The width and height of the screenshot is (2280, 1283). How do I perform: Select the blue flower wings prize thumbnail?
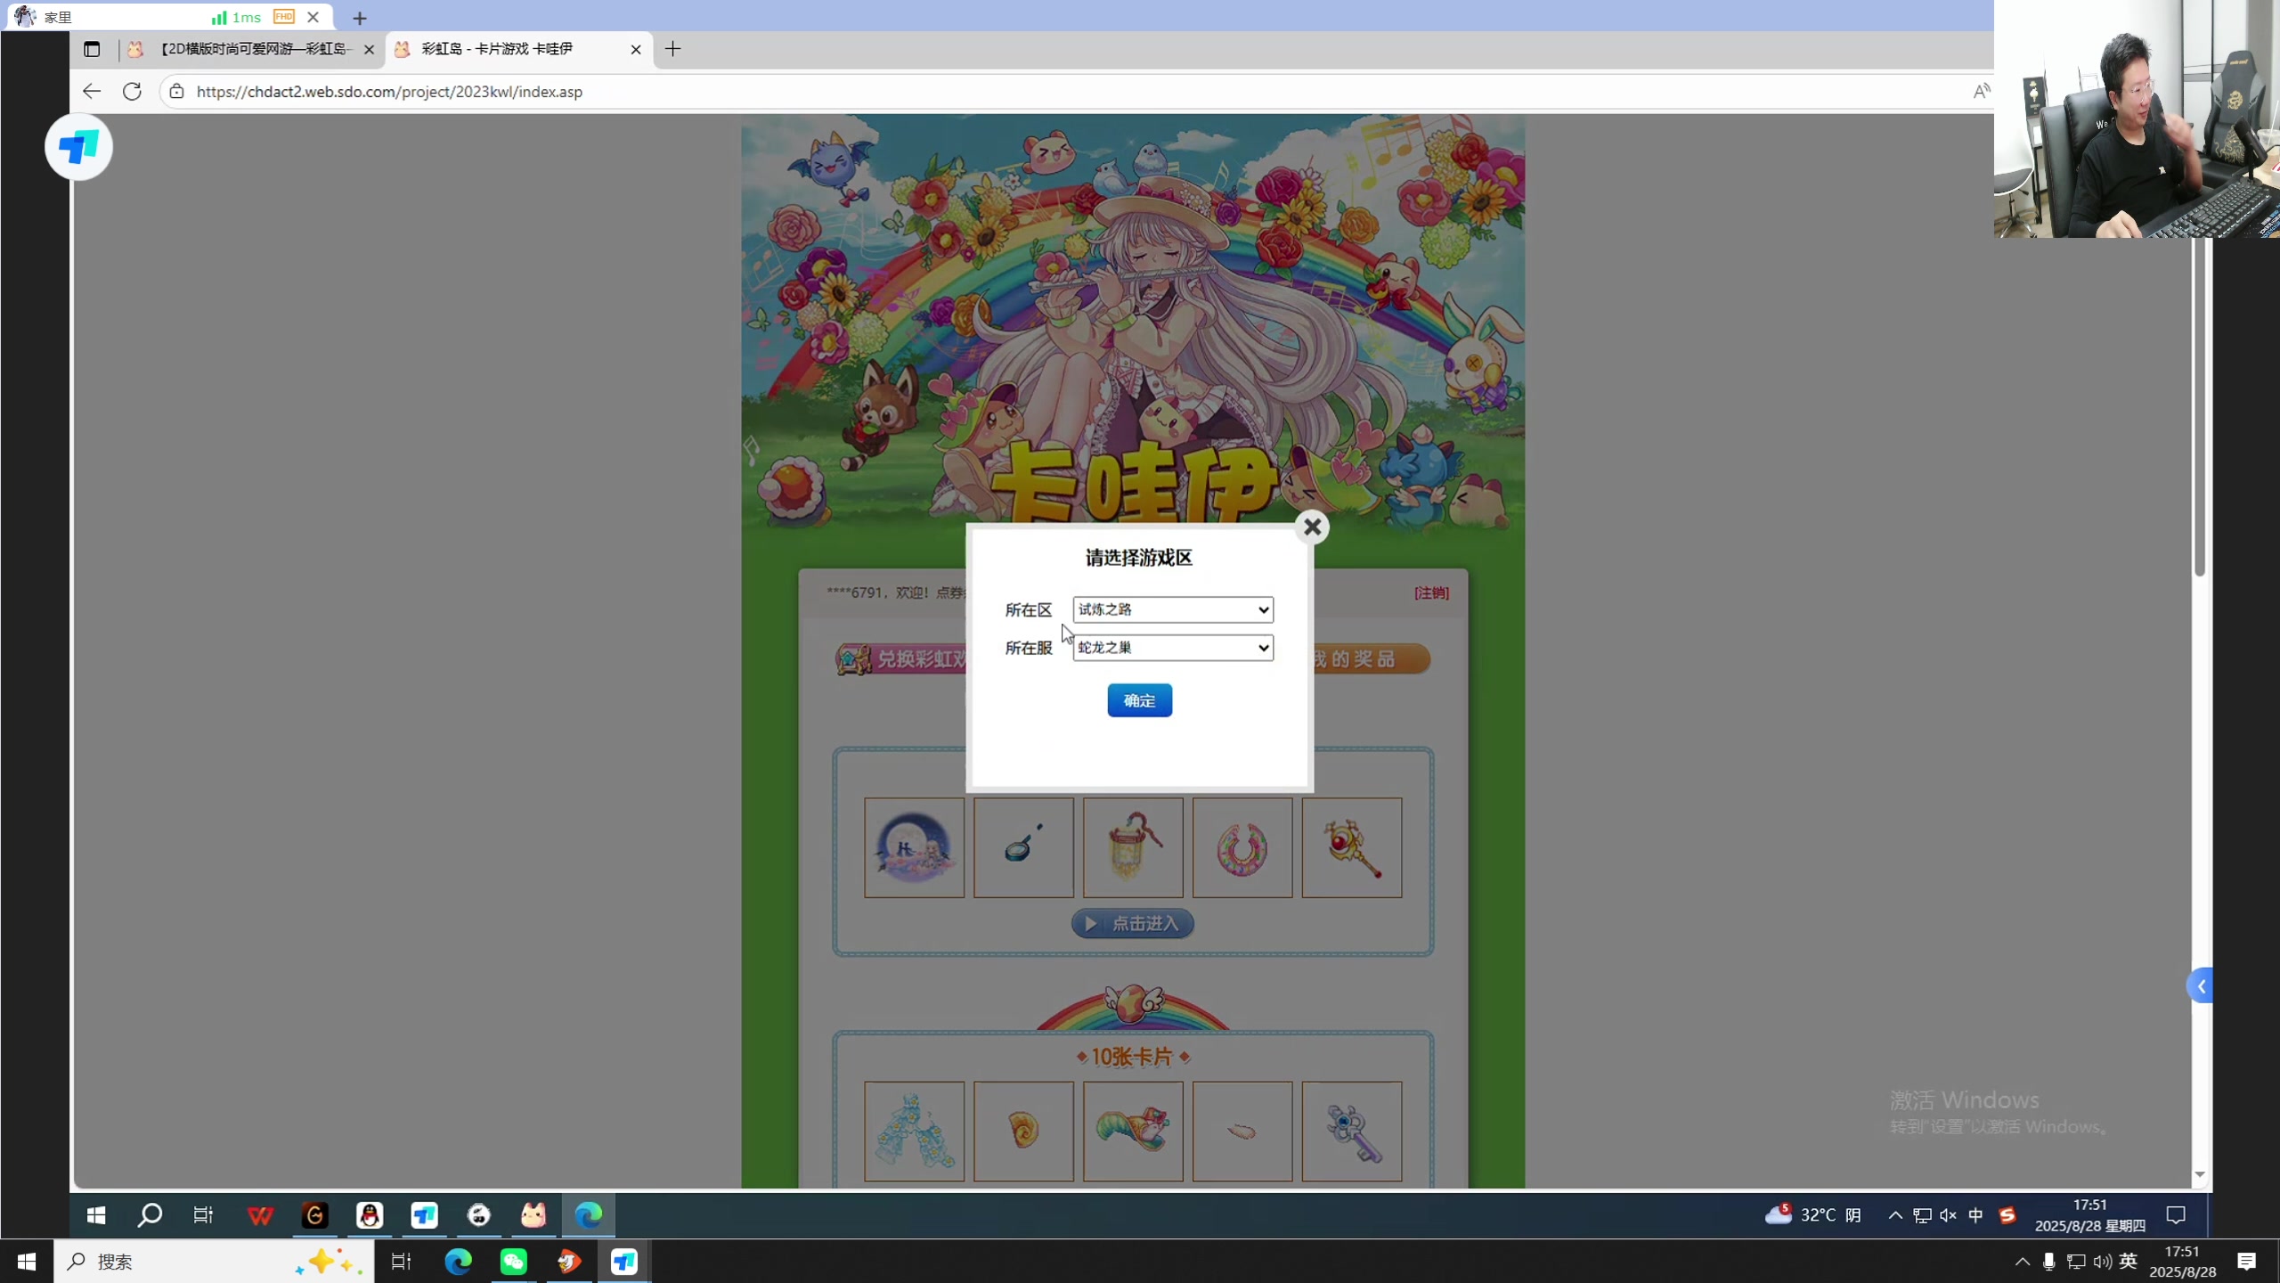click(x=914, y=1132)
